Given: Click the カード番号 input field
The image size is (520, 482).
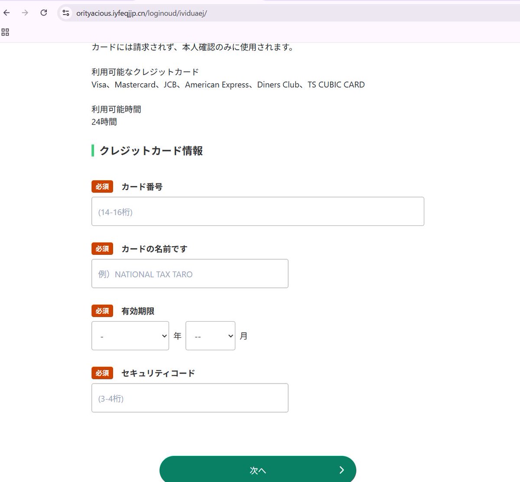Looking at the screenshot, I should click(x=258, y=212).
